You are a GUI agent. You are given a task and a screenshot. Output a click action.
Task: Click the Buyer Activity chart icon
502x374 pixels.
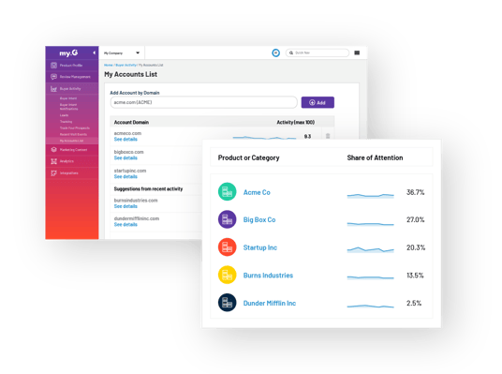(x=53, y=89)
